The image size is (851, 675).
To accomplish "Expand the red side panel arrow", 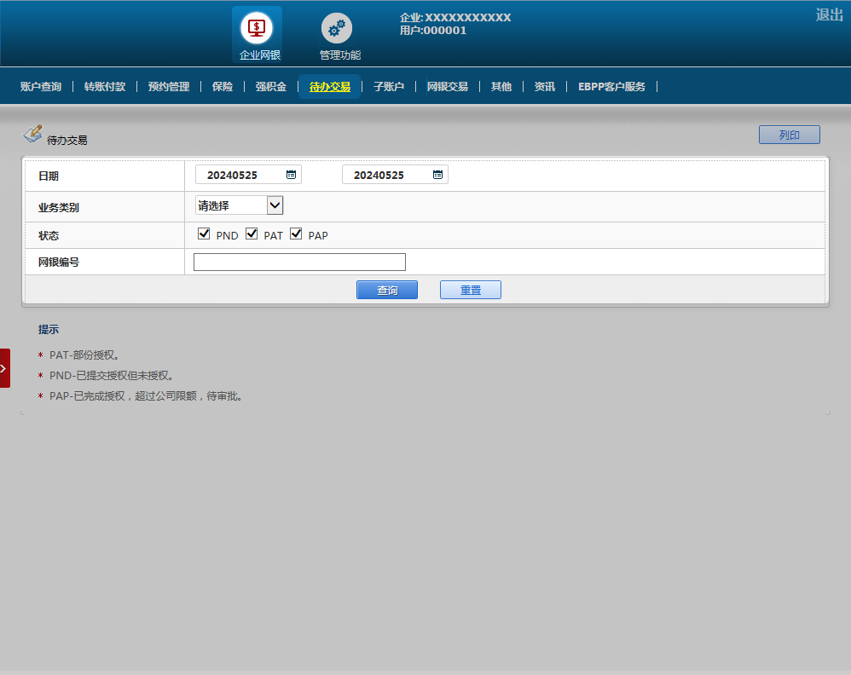I will click(4, 368).
